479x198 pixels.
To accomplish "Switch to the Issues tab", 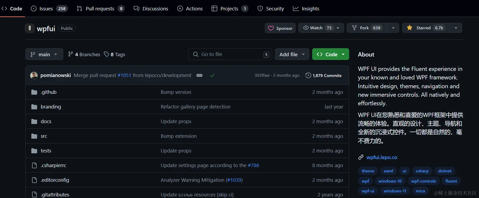I will pos(49,9).
